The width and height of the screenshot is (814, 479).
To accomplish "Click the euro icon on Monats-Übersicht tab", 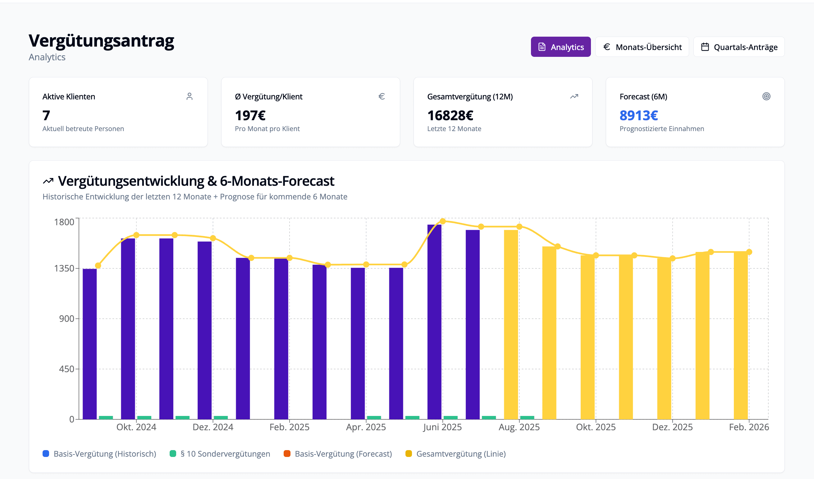I will tap(607, 47).
